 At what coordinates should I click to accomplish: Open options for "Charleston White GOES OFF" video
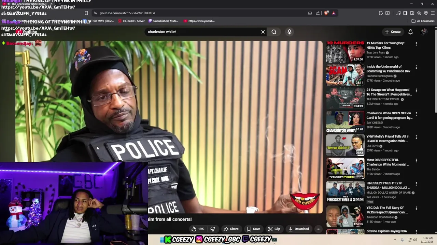(416, 114)
